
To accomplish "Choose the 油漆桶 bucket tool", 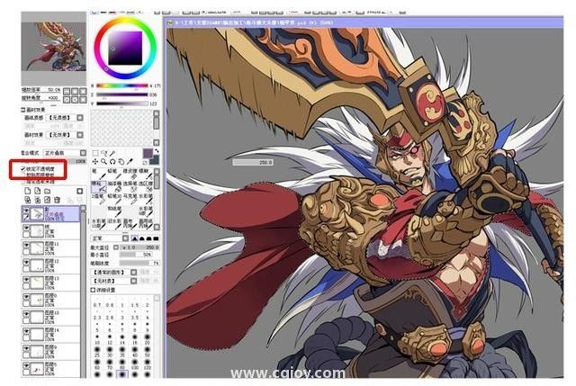I will pyautogui.click(x=114, y=187).
